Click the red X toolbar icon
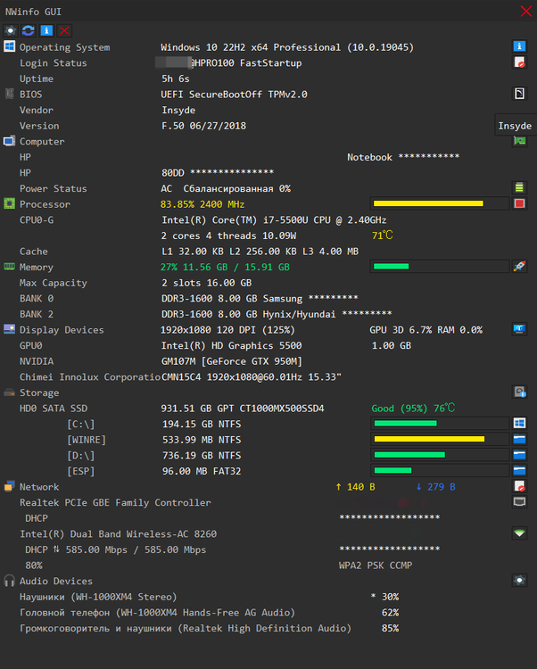 coord(64,30)
